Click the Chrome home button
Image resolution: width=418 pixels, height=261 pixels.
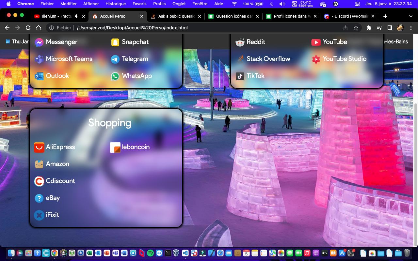pyautogui.click(x=39, y=28)
